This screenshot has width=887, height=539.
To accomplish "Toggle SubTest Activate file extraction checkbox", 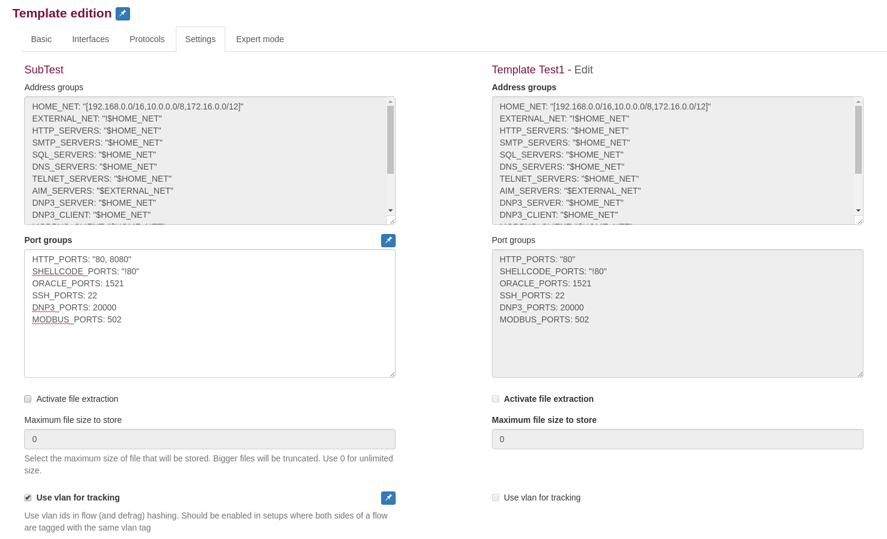I will 28,399.
